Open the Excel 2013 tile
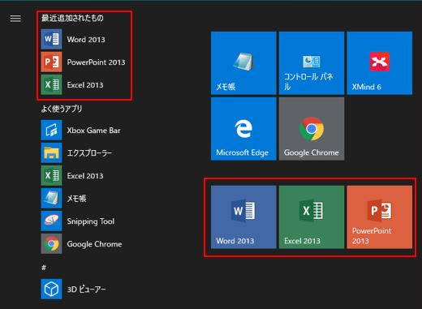The height and width of the screenshot is (309, 422). (x=312, y=217)
